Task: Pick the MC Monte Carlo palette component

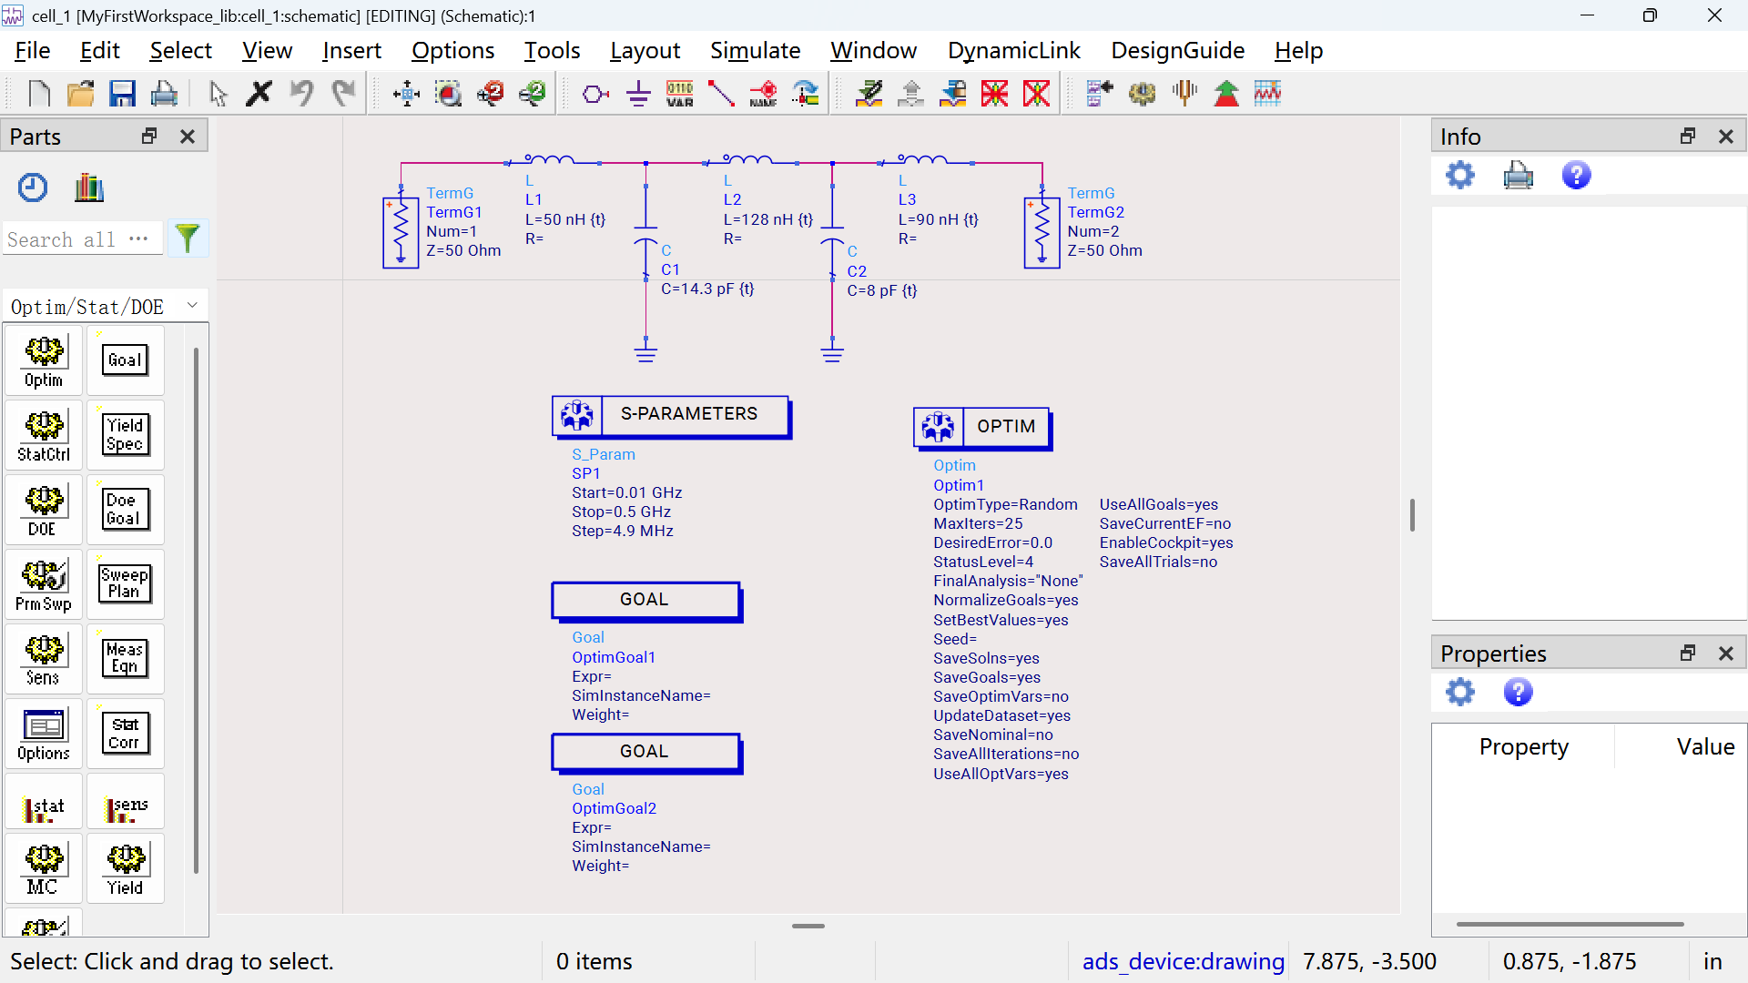Action: (44, 869)
